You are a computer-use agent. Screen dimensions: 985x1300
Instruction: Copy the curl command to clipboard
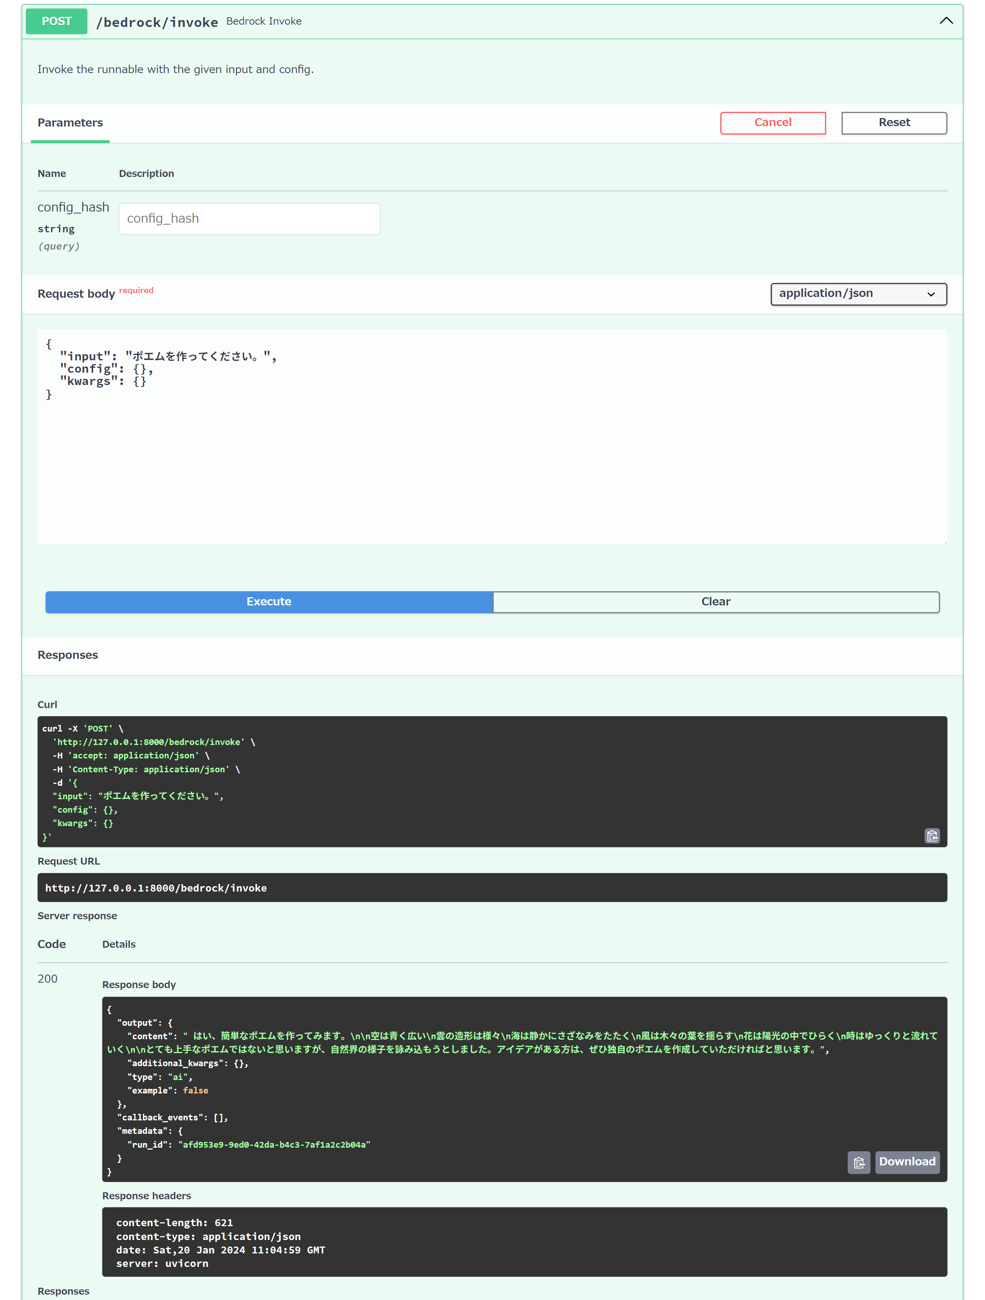(x=932, y=836)
